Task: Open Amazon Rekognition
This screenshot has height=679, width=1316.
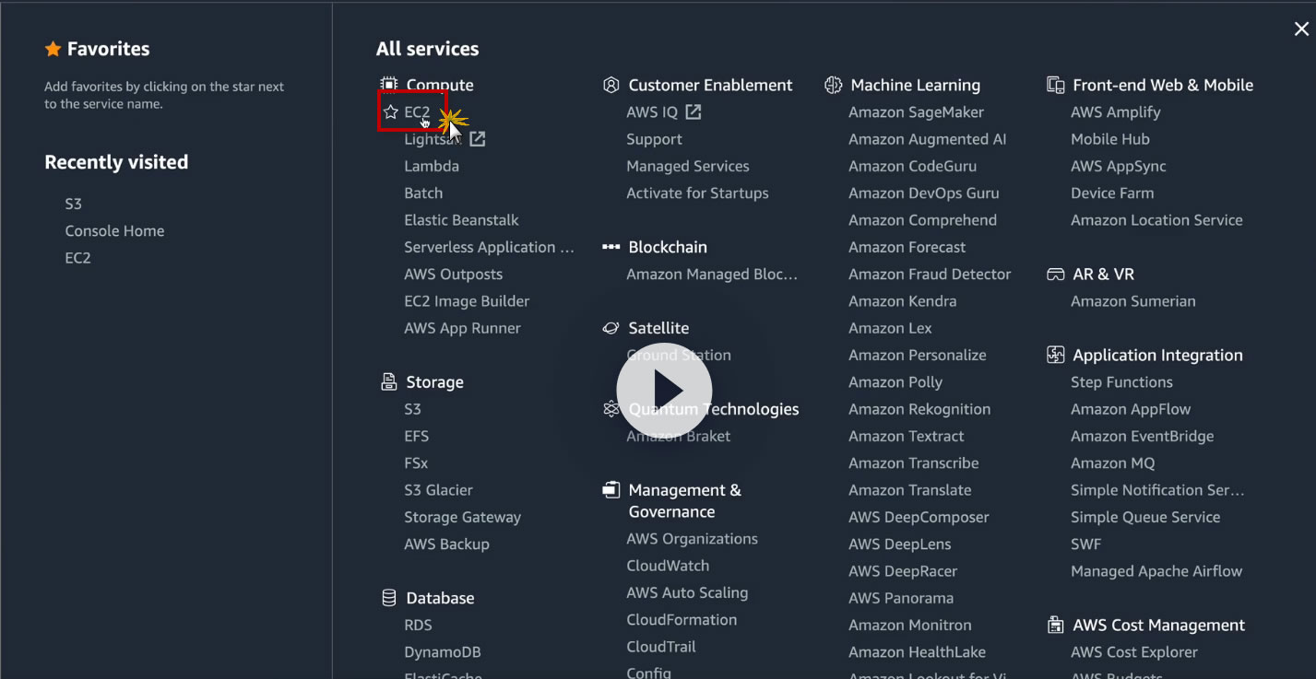Action: [919, 409]
